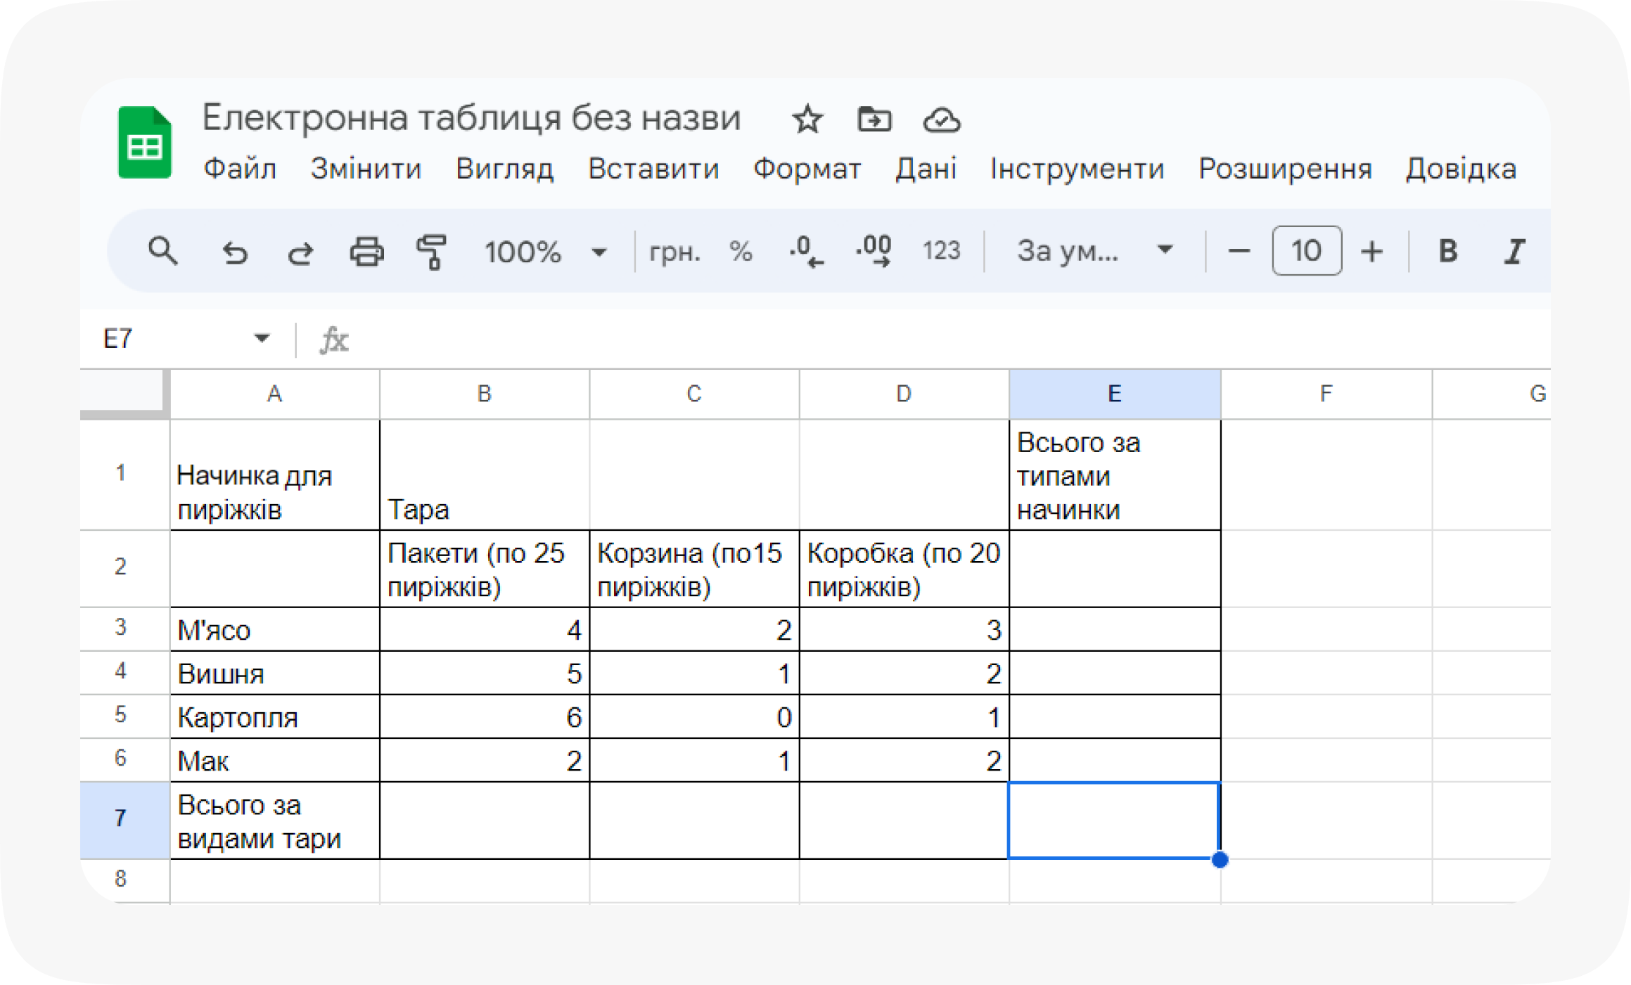Open more number formats 123

coord(941,251)
